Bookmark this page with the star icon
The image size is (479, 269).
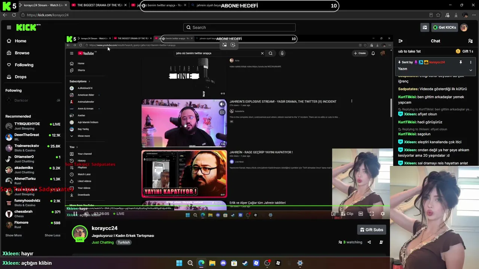[x=438, y=15]
